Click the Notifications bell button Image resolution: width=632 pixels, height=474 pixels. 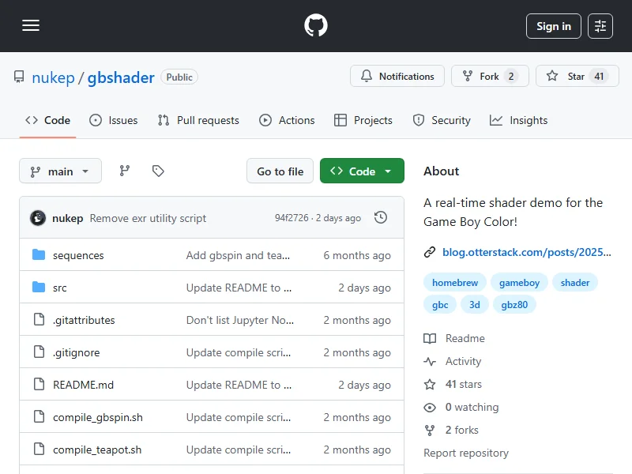point(397,77)
